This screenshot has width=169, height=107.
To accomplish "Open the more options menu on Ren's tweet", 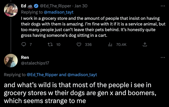I will [163, 57].
